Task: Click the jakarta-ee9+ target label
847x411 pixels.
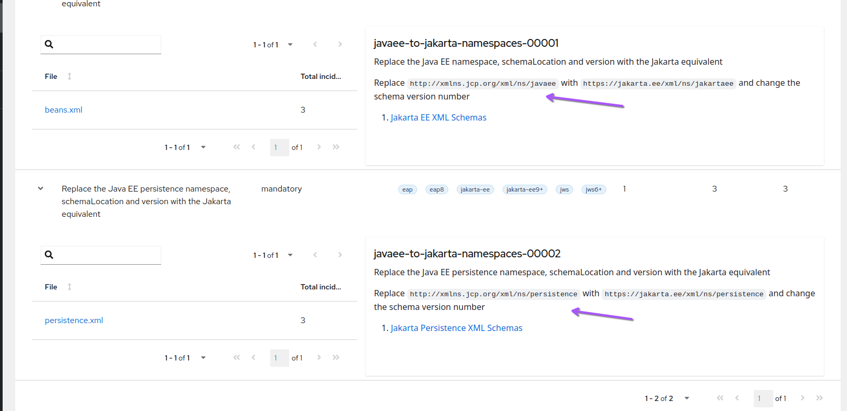Action: tap(525, 189)
